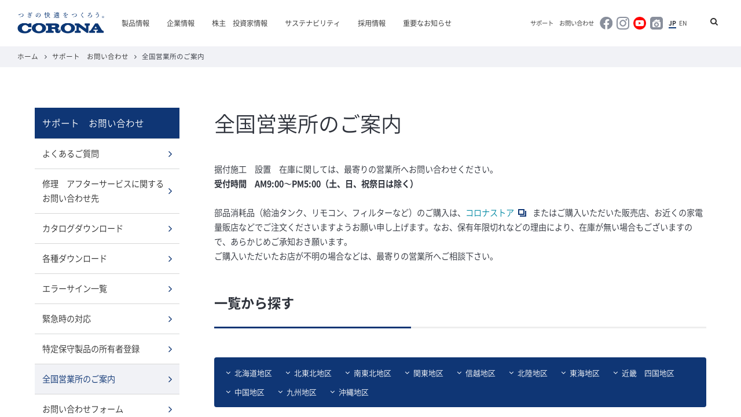The width and height of the screenshot is (741, 417).
Task: Open the コロナストア link
Action: 490,213
